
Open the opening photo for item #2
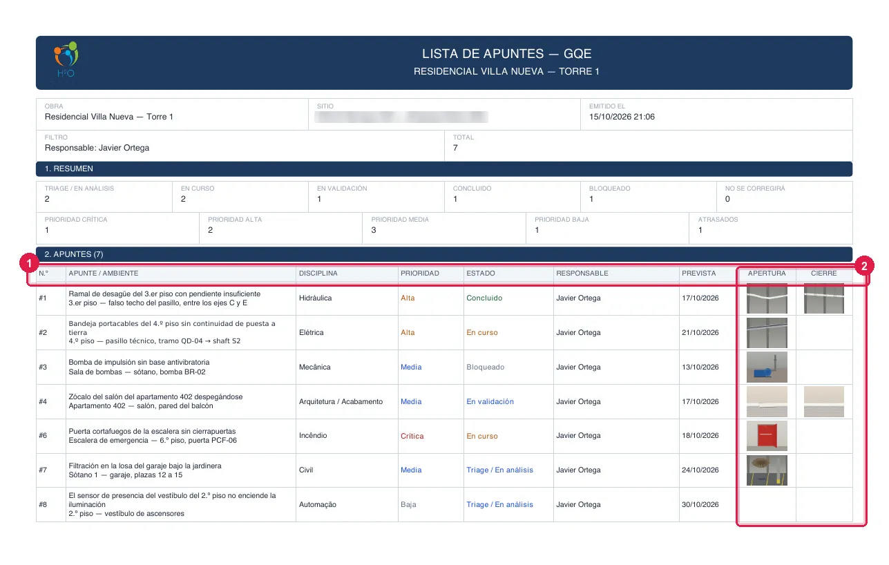click(x=767, y=333)
